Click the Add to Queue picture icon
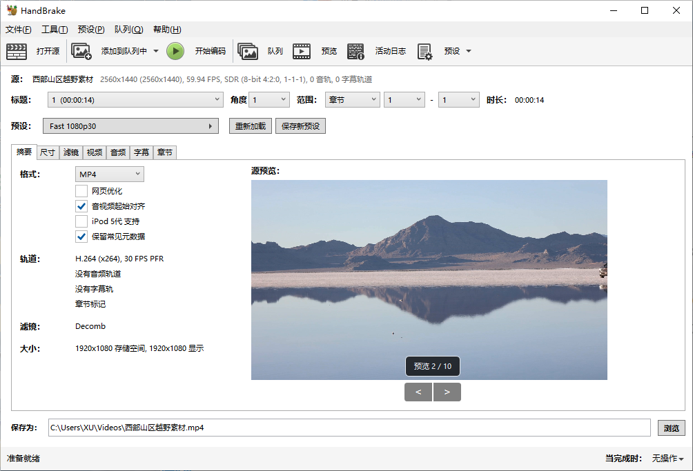The width and height of the screenshot is (693, 471). pyautogui.click(x=81, y=51)
